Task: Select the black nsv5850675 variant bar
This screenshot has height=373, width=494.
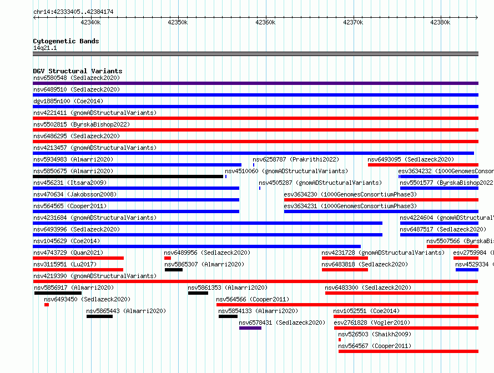Action: 128,177
